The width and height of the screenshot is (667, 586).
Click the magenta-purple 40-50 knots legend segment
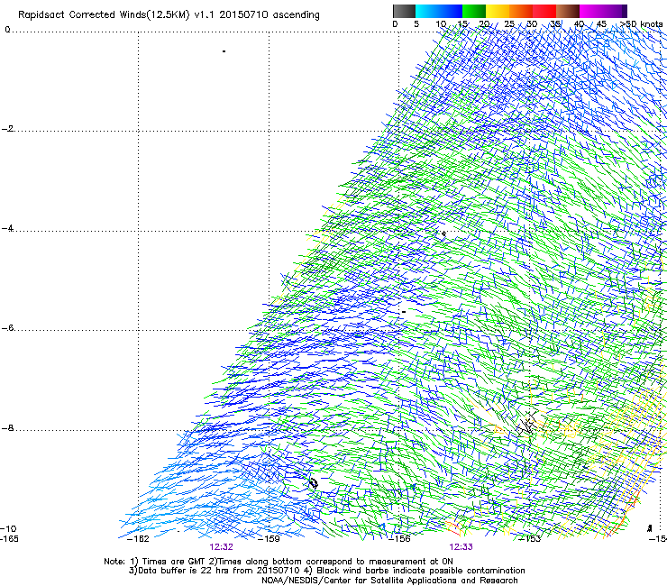(x=603, y=11)
